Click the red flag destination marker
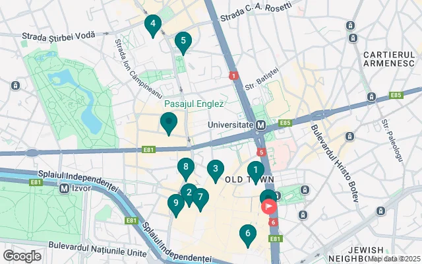 tap(269, 207)
